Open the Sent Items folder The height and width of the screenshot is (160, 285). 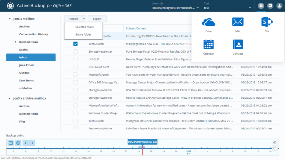26,80
